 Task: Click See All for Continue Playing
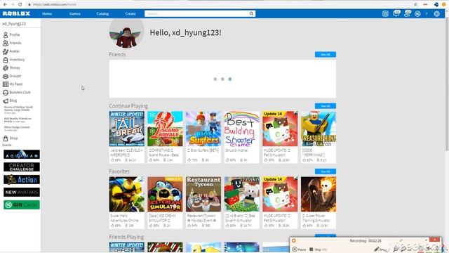tap(326, 106)
